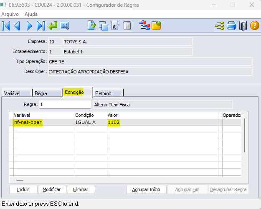Click the Condição column header
The height and width of the screenshot is (209, 261).
tap(91, 115)
